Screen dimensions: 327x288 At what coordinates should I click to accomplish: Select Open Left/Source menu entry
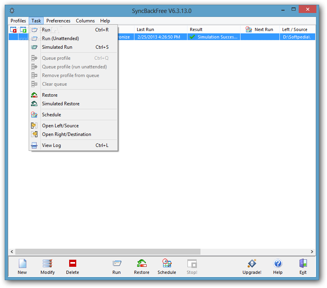pos(73,126)
